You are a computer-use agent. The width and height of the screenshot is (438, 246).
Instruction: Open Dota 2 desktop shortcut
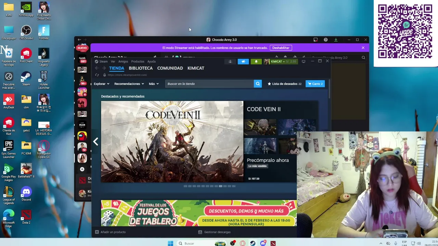click(x=26, y=217)
